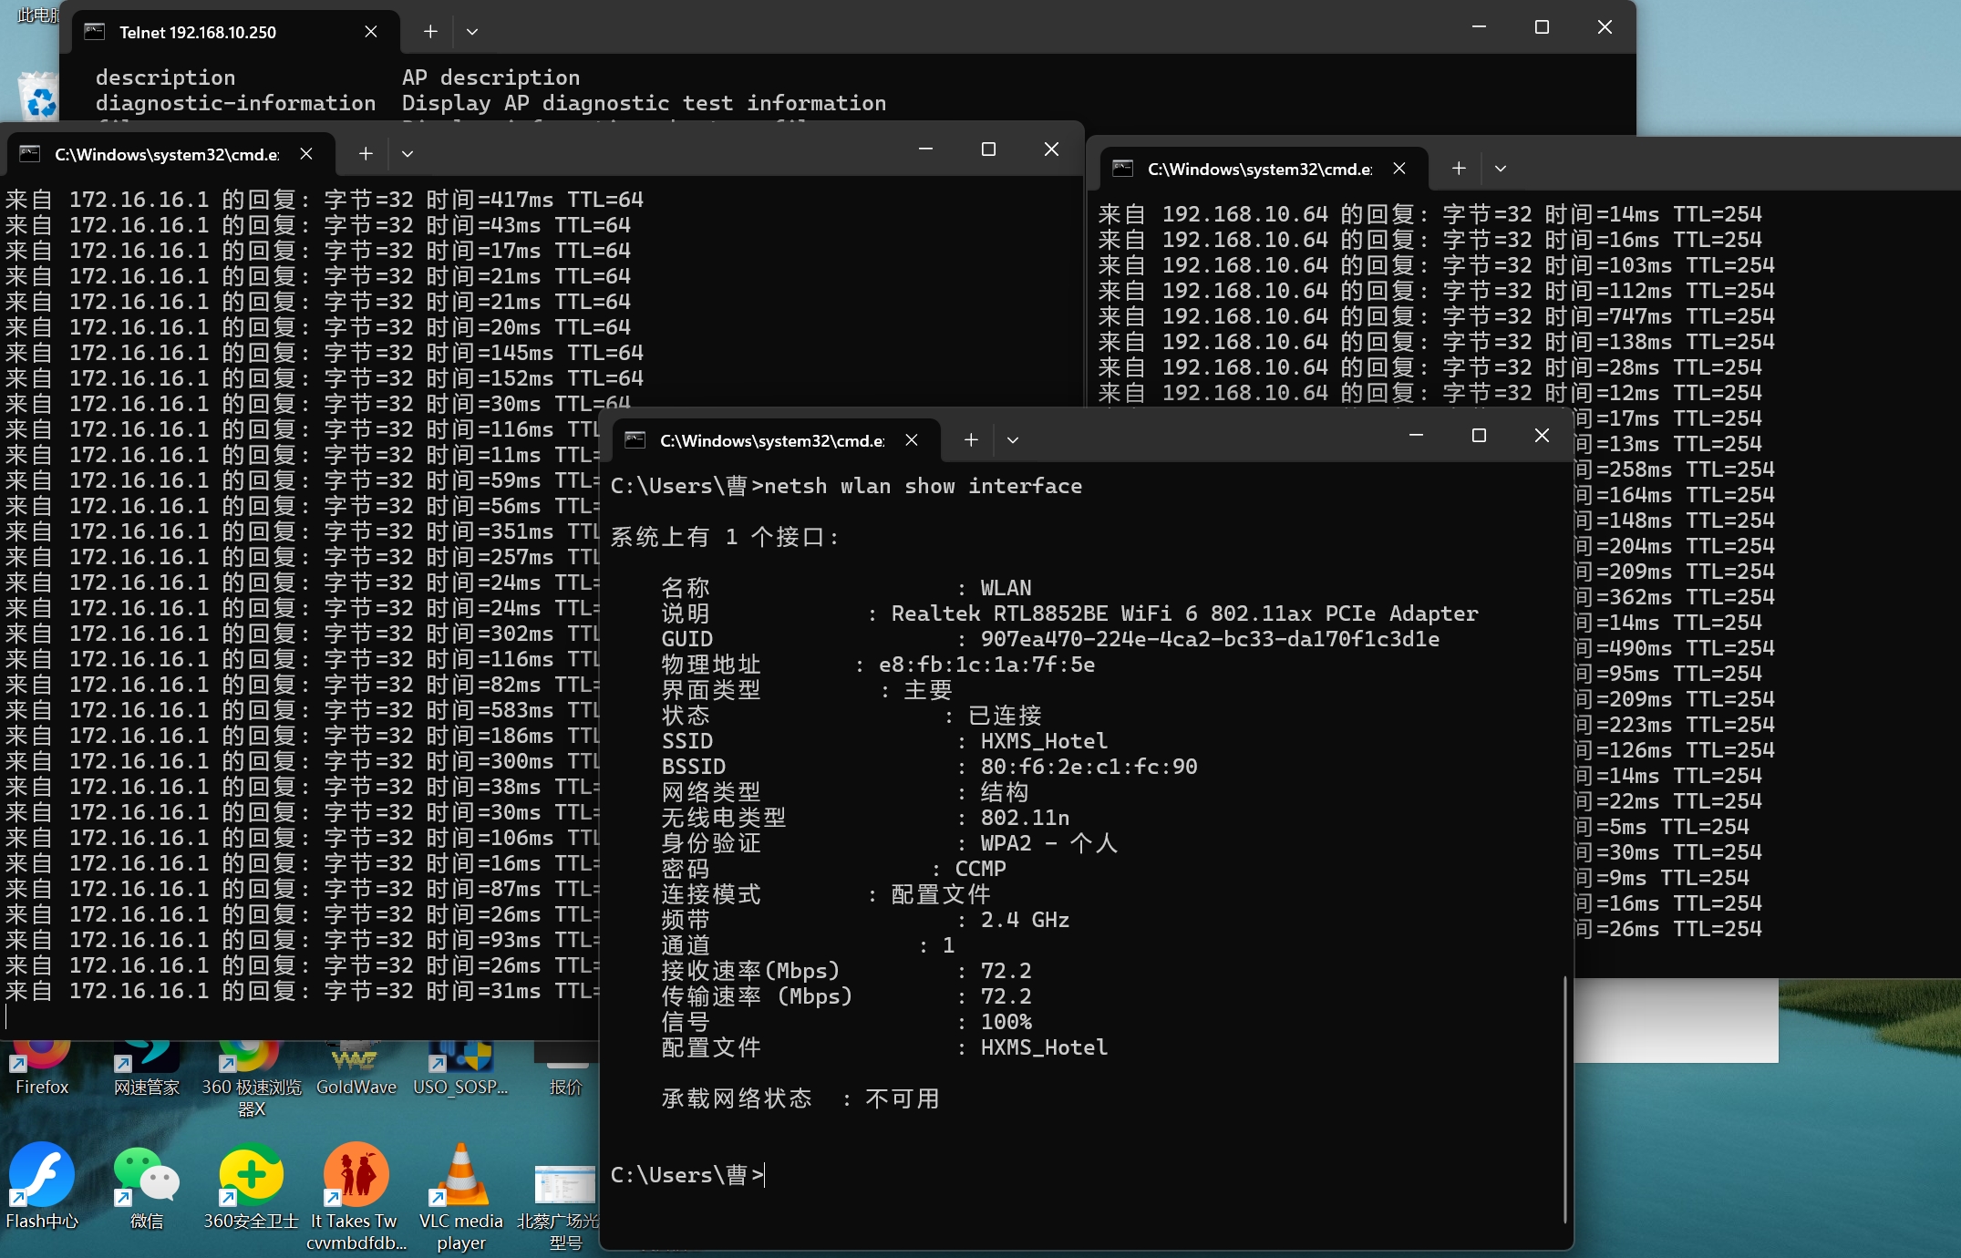Add new tab in Telnet window

tap(430, 32)
